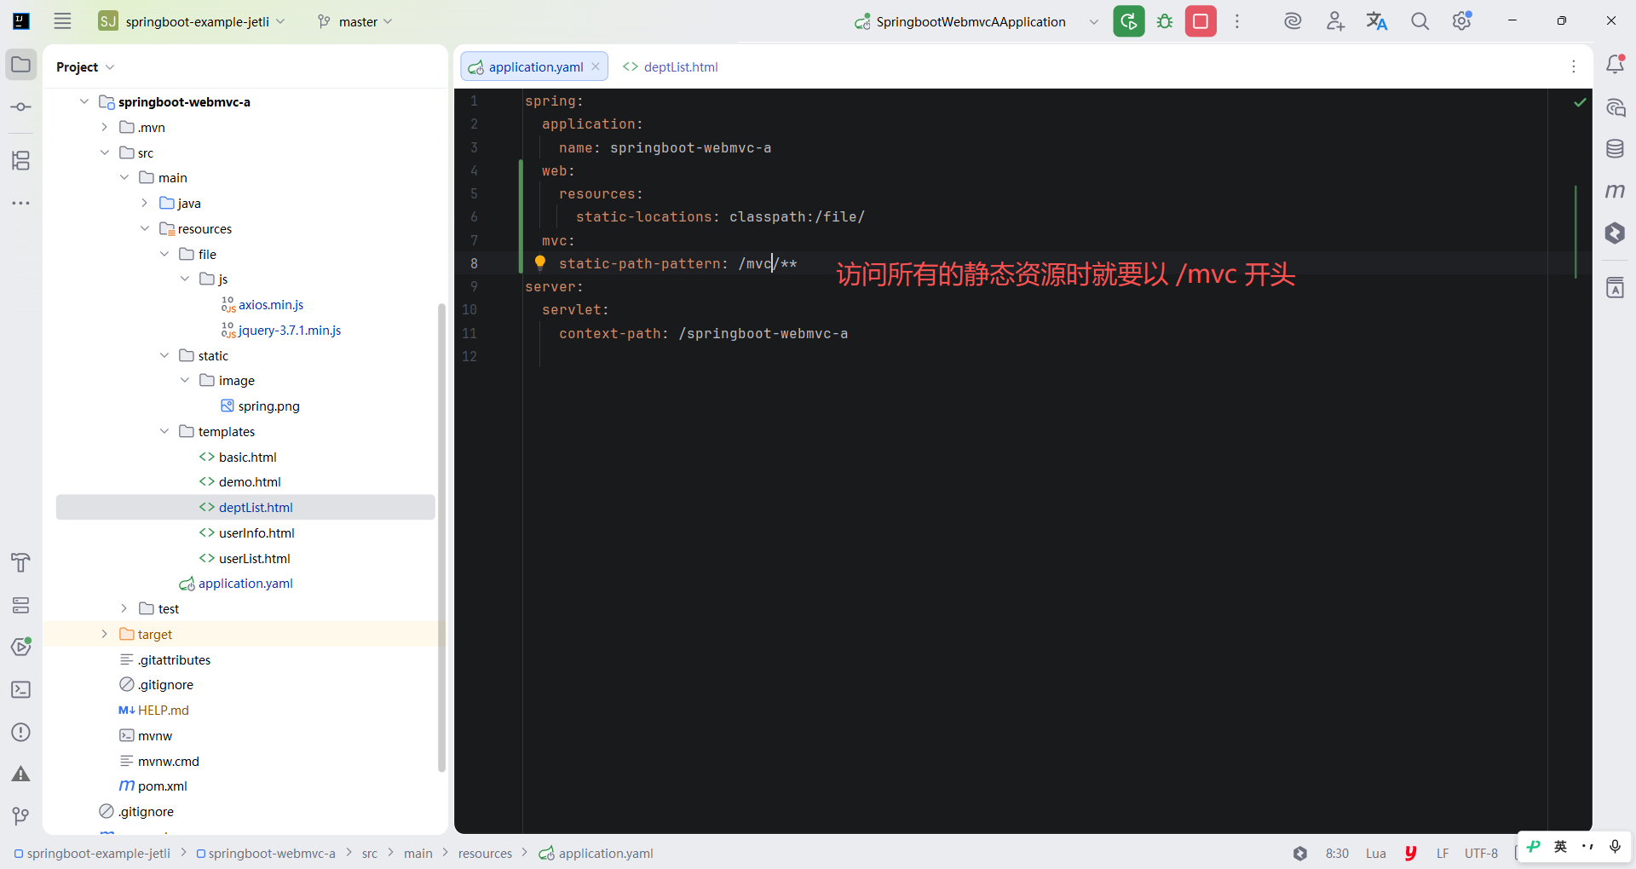Open the Run tool window
This screenshot has width=1636, height=869.
click(x=21, y=647)
